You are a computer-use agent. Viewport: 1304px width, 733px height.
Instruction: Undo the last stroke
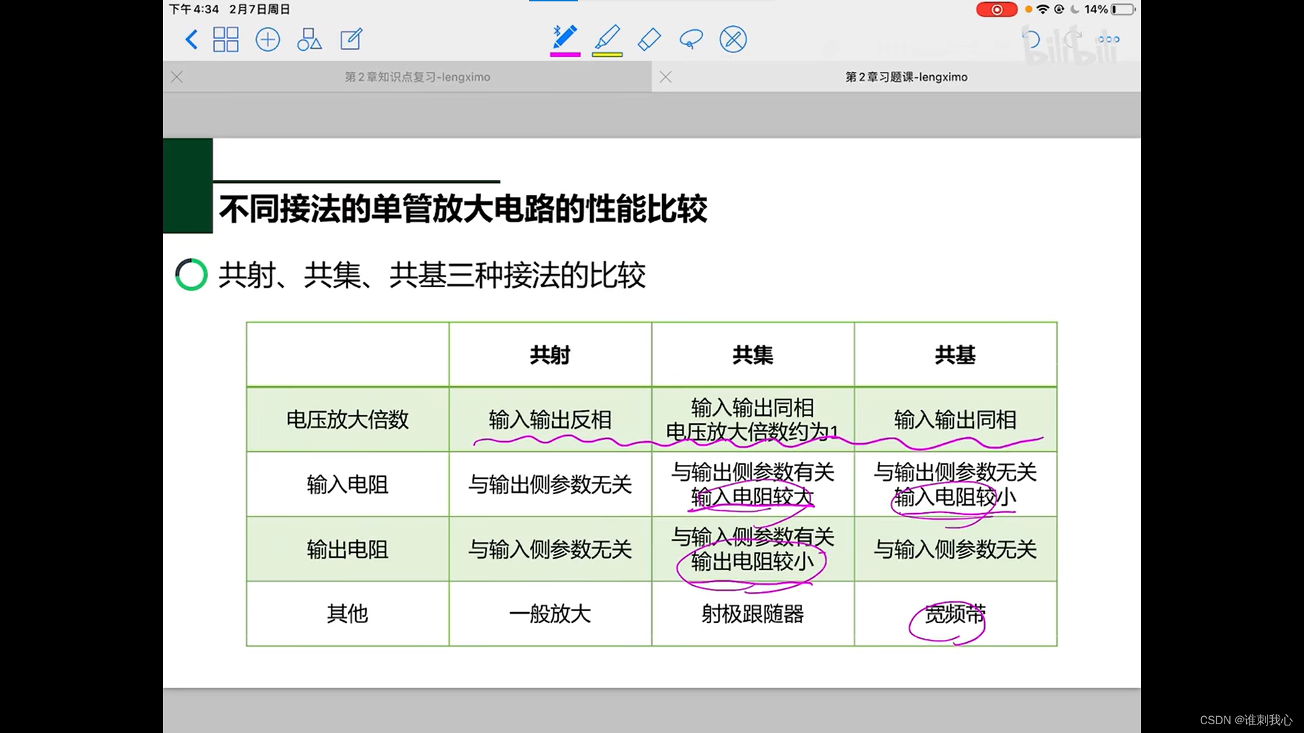[x=1031, y=39]
